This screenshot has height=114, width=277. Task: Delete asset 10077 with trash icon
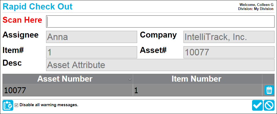click(x=269, y=90)
